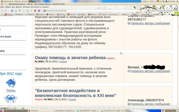Screen dimensions: 179x112
Task: Click the paste toolbar icon
Action: pos(31,11)
